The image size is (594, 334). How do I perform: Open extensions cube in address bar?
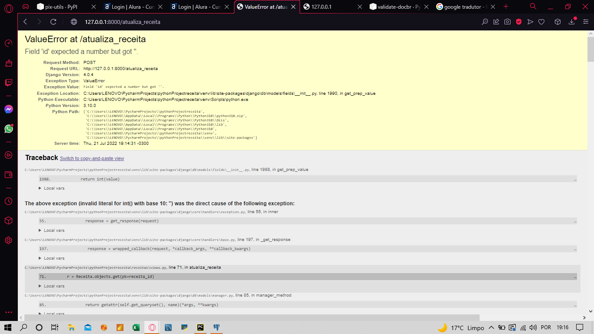click(x=557, y=22)
